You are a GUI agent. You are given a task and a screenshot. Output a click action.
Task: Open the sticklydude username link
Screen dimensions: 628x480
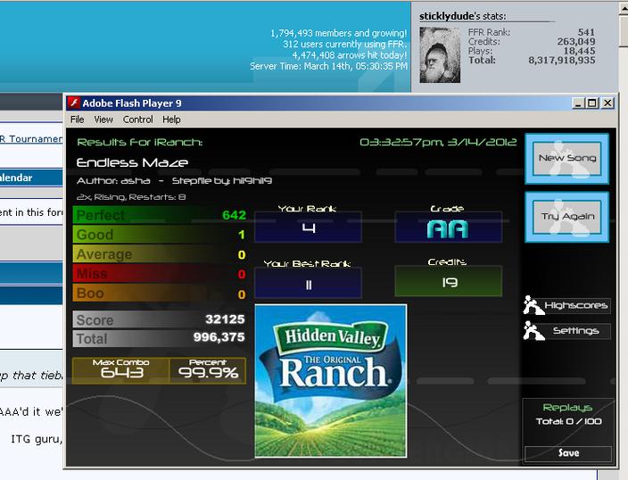[x=442, y=16]
